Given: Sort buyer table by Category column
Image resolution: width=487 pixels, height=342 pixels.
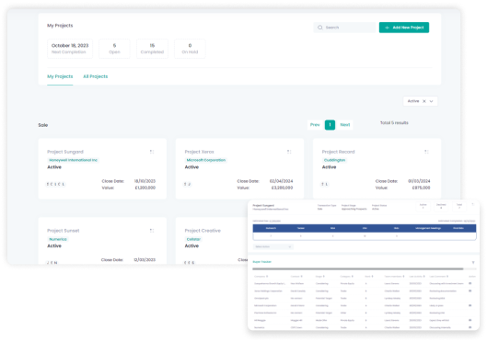Looking at the screenshot, I should pos(347,277).
